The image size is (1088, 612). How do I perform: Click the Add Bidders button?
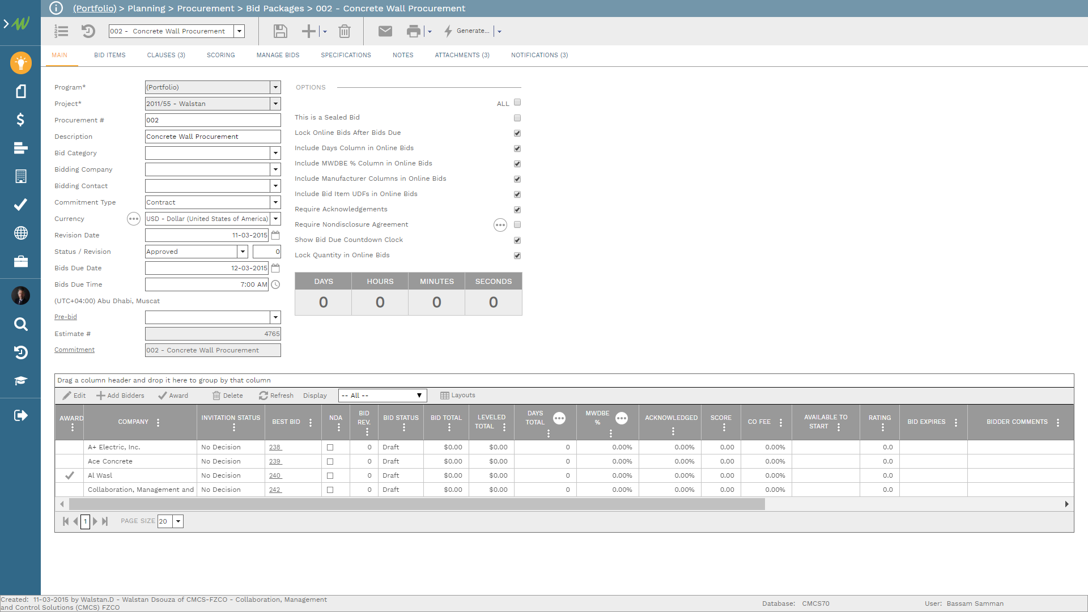pos(120,395)
